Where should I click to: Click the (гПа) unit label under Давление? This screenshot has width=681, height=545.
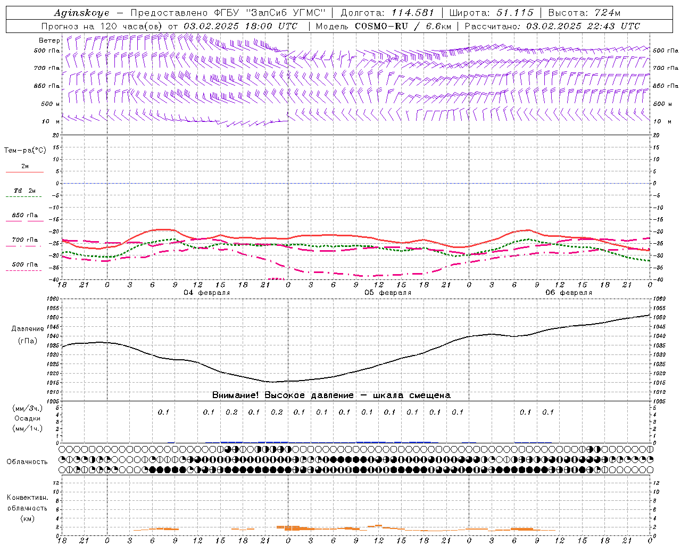[x=28, y=341]
